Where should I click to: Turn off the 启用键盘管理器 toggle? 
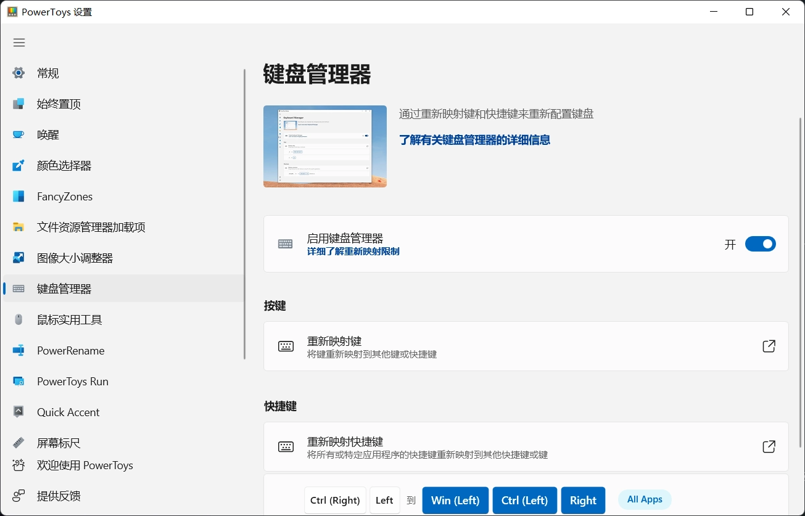point(761,244)
